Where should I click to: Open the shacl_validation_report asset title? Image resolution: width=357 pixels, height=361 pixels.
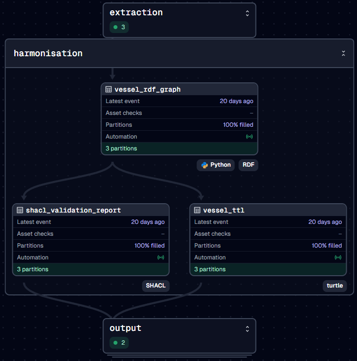tap(73, 210)
